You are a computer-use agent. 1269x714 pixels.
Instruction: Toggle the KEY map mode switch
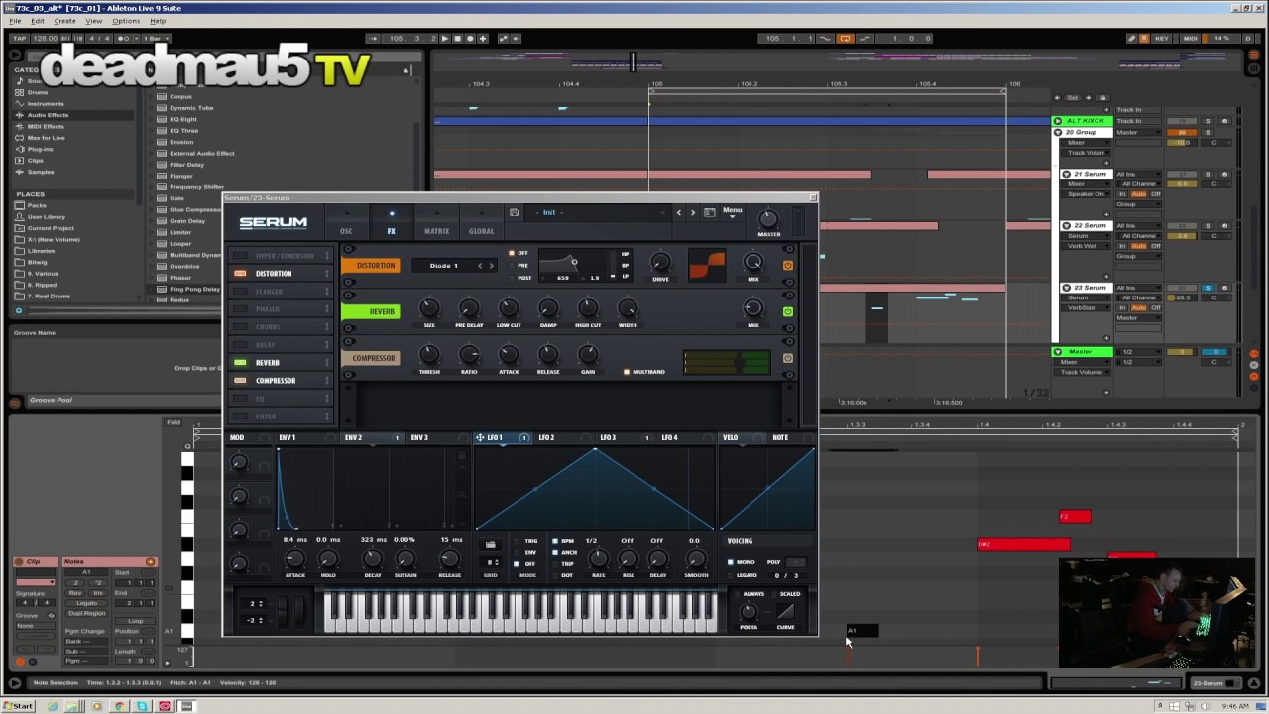coord(1161,39)
